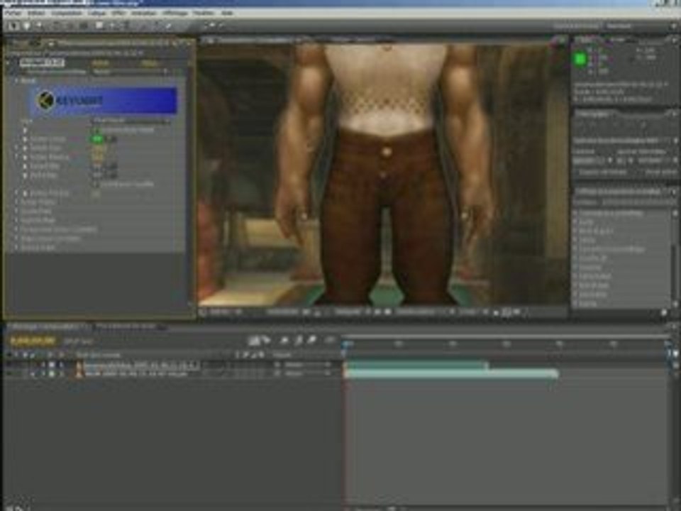This screenshot has width=681, height=511.
Task: Expand the Source Crops group
Action: [x=17, y=247]
